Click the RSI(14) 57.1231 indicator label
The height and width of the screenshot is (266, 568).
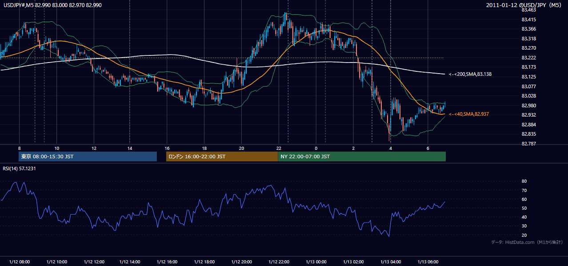(19, 169)
